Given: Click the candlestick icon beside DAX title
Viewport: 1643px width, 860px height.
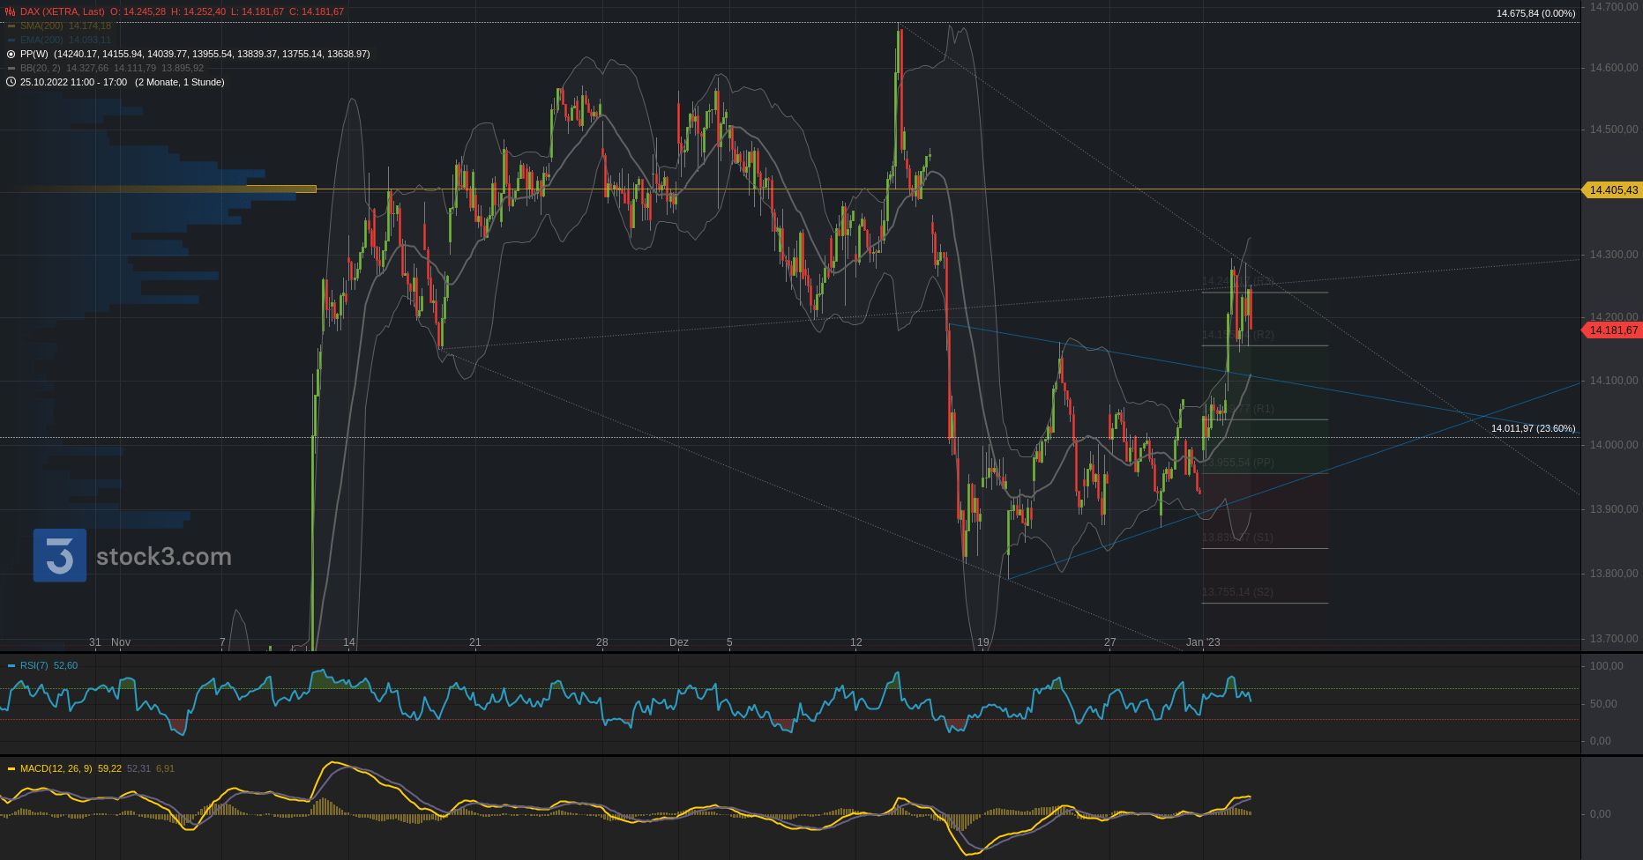Looking at the screenshot, I should coord(11,11).
